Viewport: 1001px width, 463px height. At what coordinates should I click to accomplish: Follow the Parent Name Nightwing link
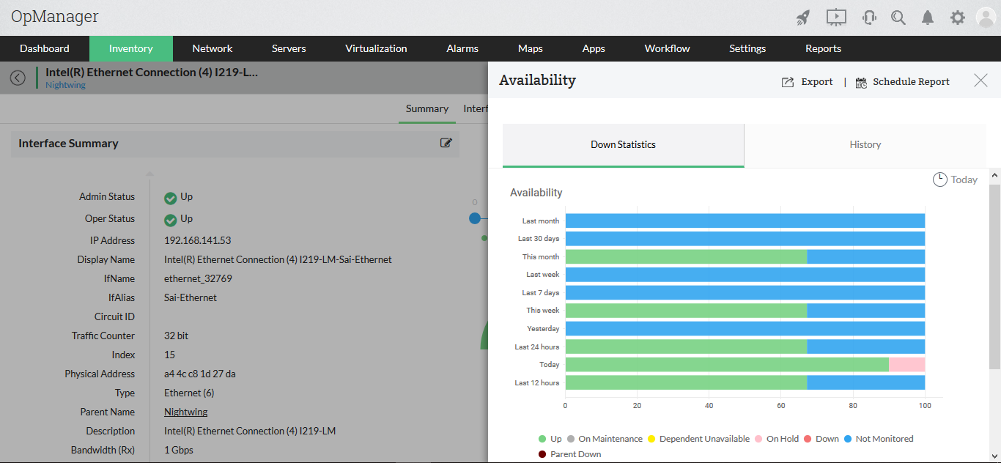[x=186, y=412]
